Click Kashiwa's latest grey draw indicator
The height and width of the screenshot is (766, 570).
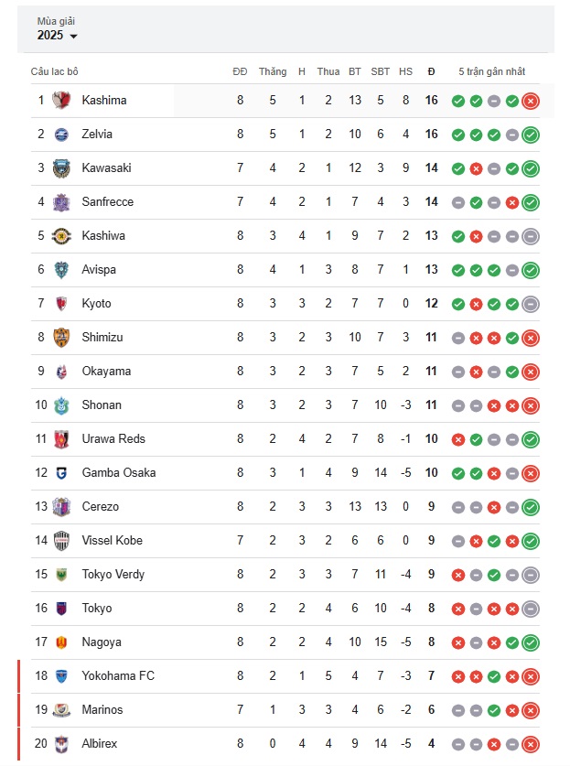pos(531,236)
